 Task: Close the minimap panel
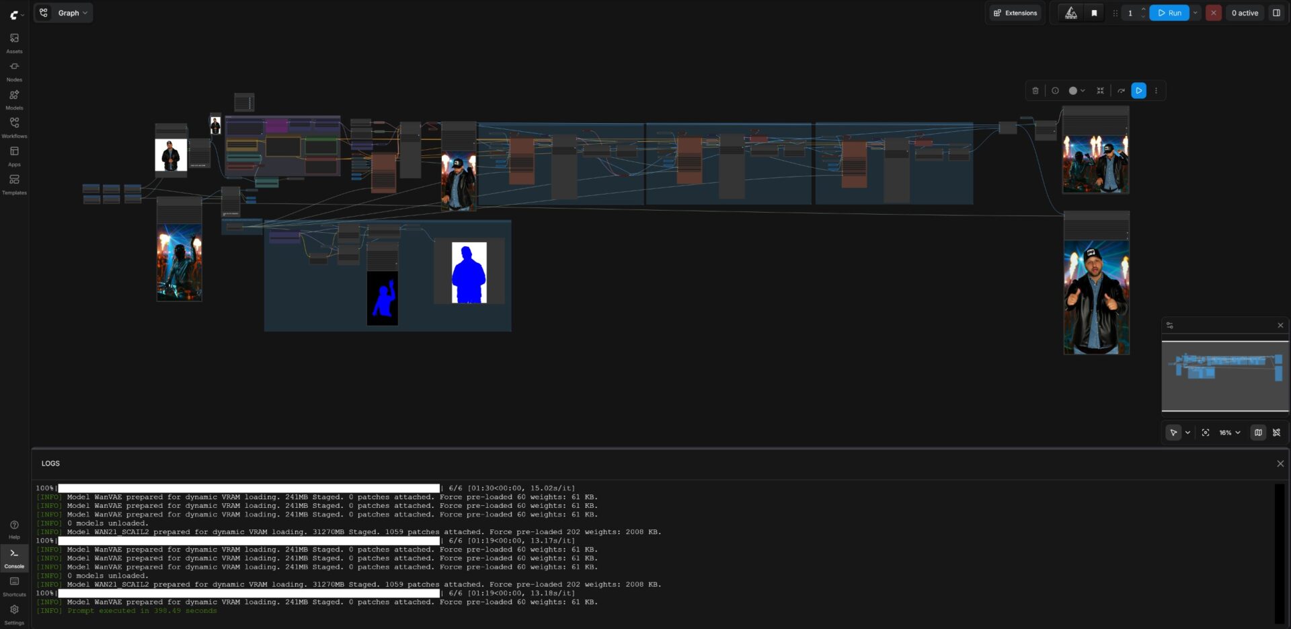pos(1280,326)
